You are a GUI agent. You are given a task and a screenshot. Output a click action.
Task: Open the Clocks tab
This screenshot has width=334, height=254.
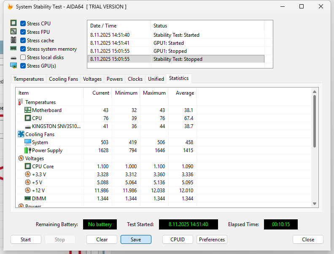click(135, 79)
